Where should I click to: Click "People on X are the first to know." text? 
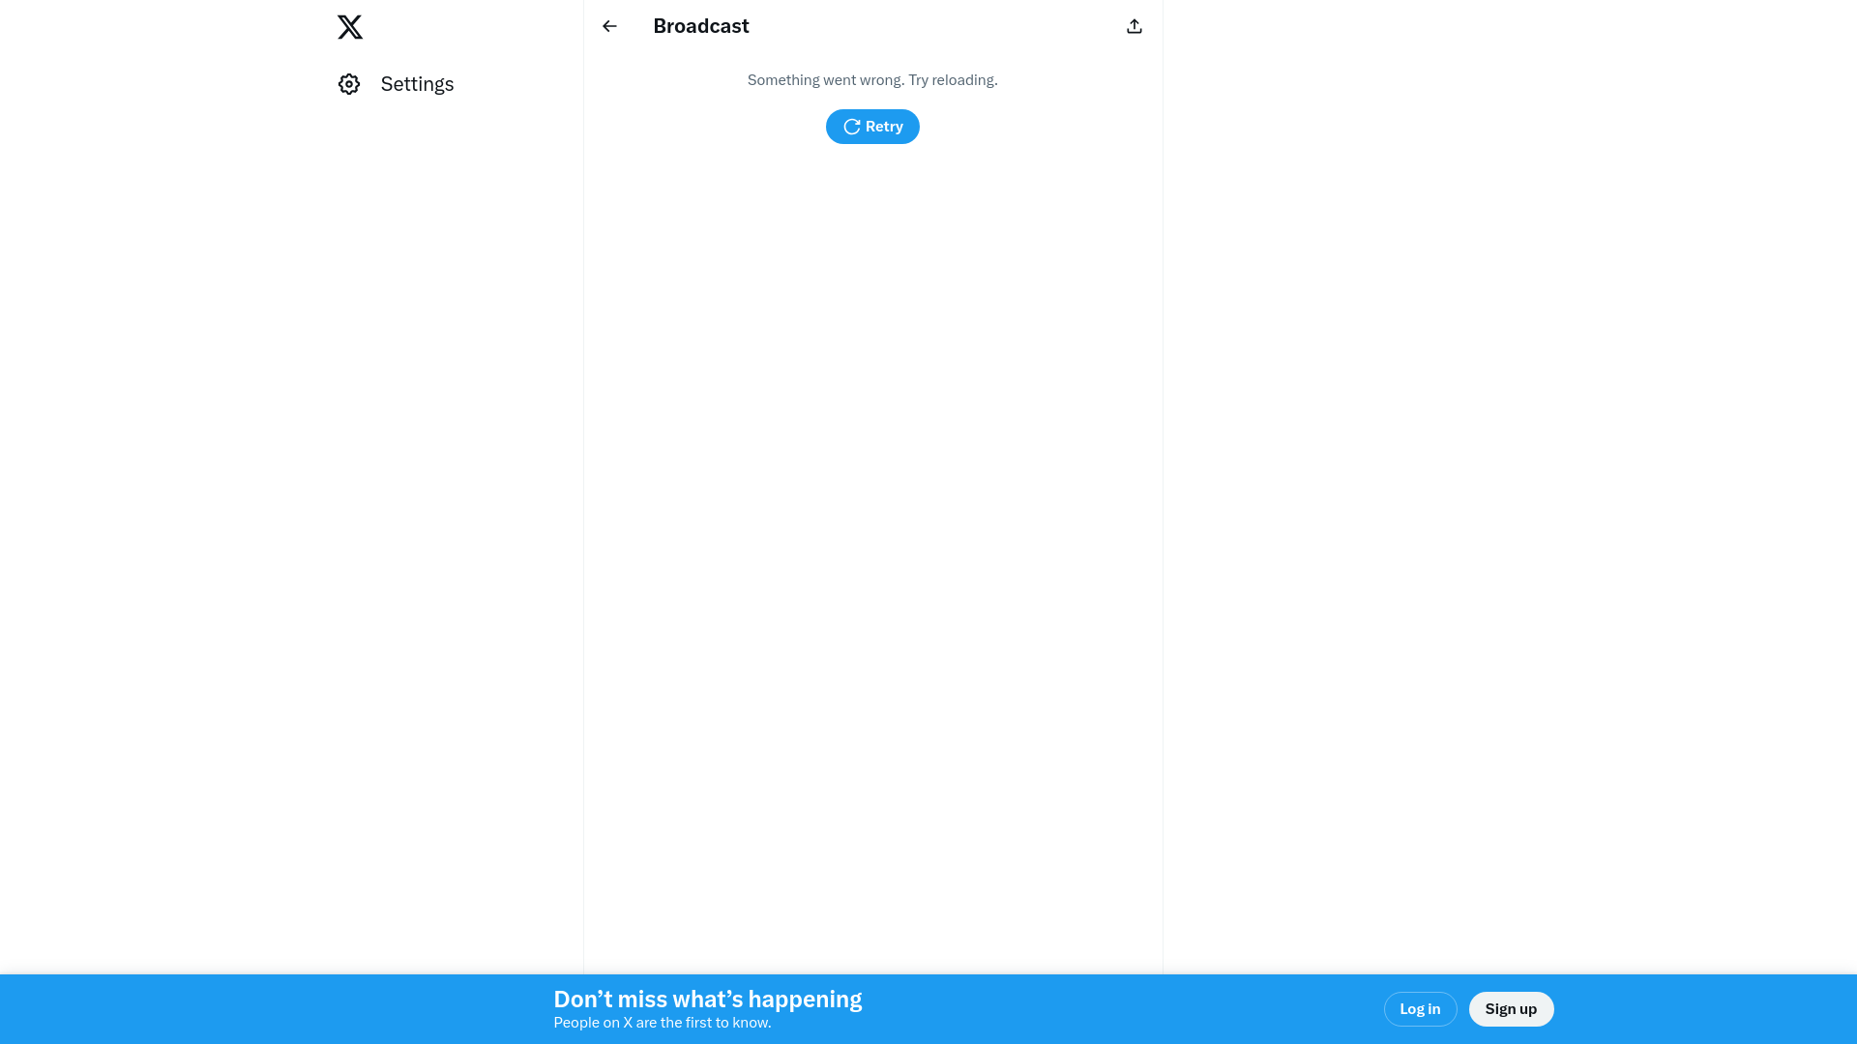pyautogui.click(x=663, y=1023)
